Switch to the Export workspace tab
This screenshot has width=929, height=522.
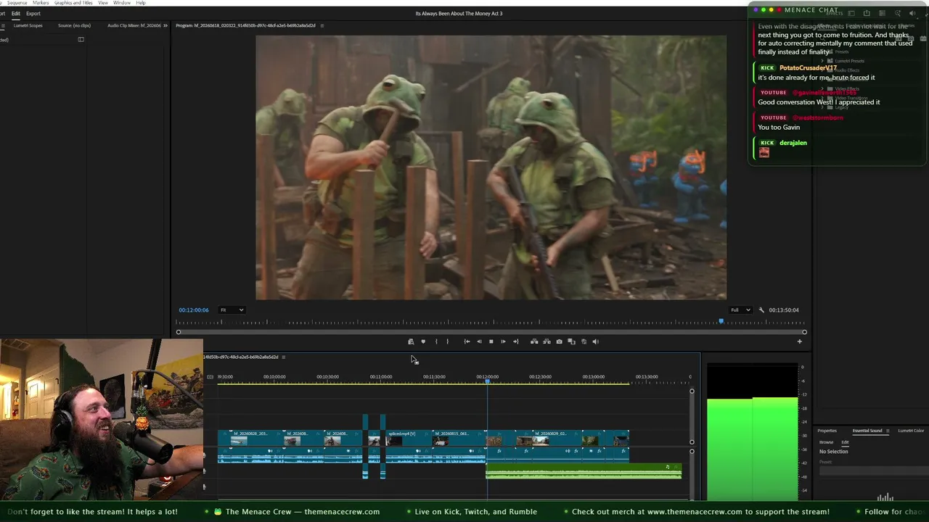[x=33, y=14]
